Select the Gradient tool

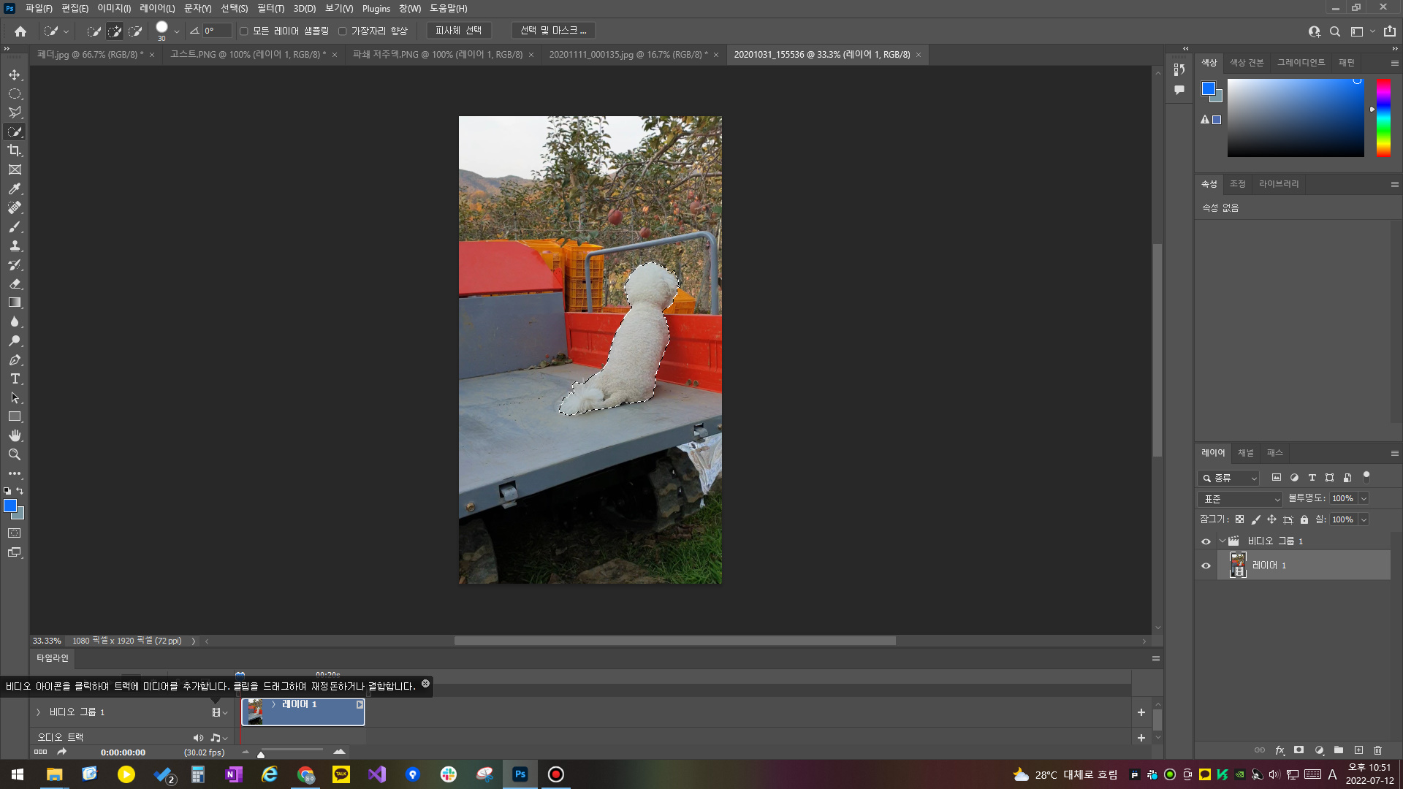coord(15,302)
